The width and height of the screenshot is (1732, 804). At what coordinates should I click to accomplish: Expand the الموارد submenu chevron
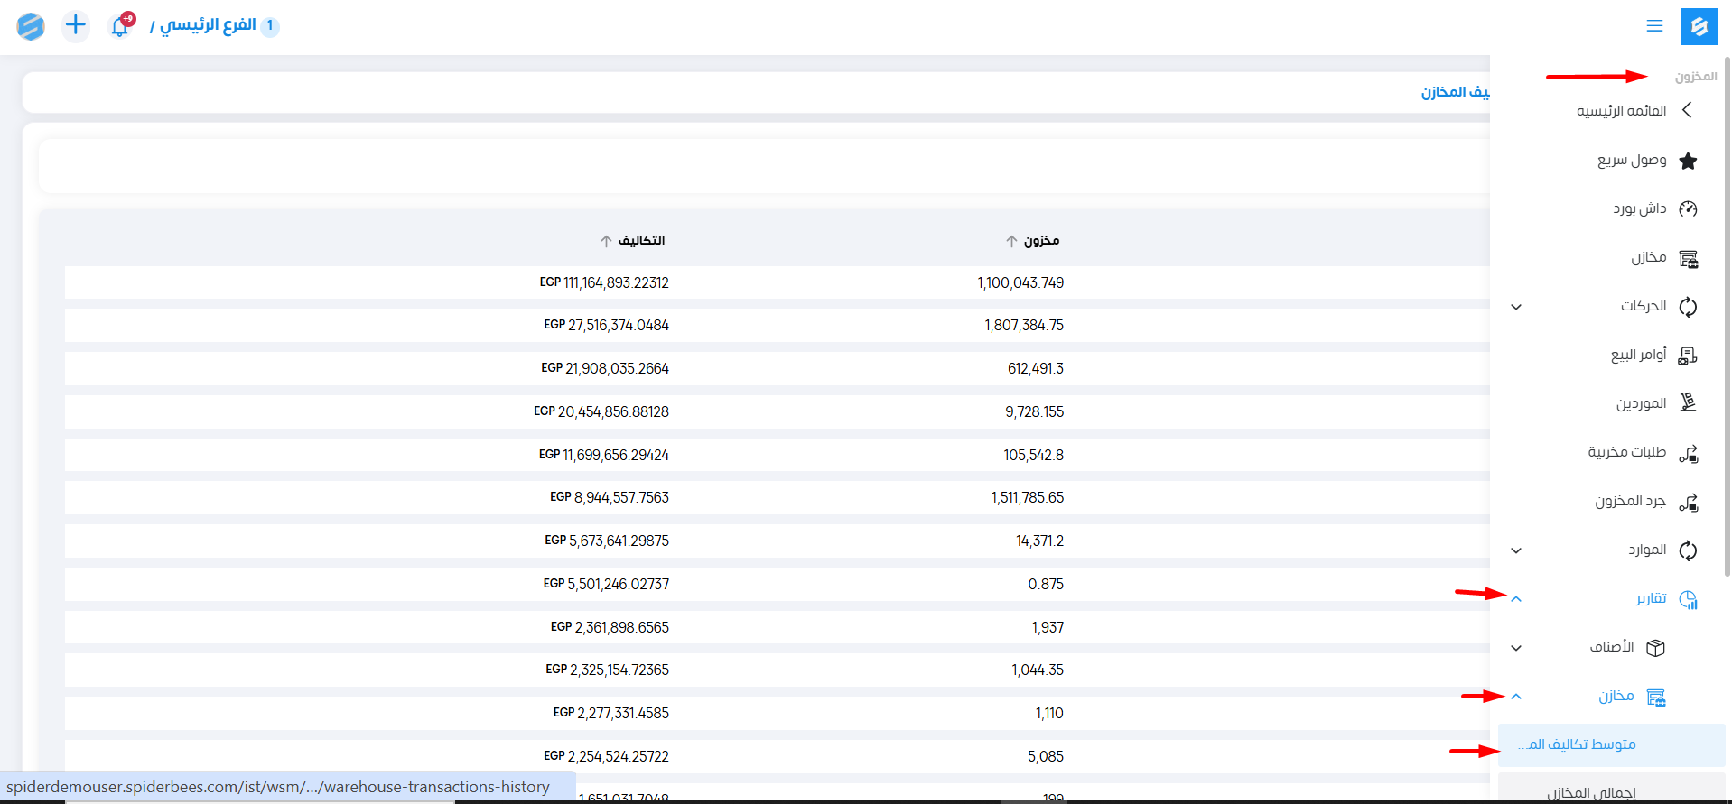(1516, 550)
